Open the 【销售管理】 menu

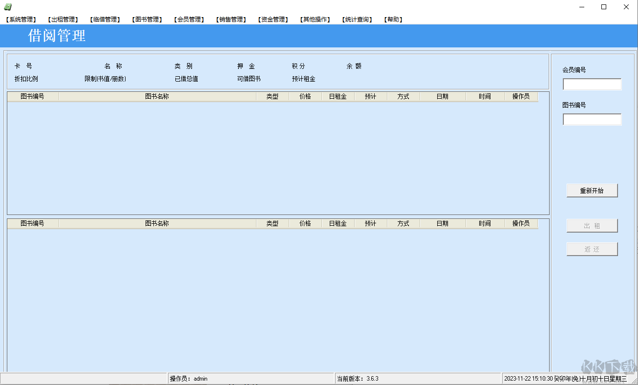click(x=231, y=20)
